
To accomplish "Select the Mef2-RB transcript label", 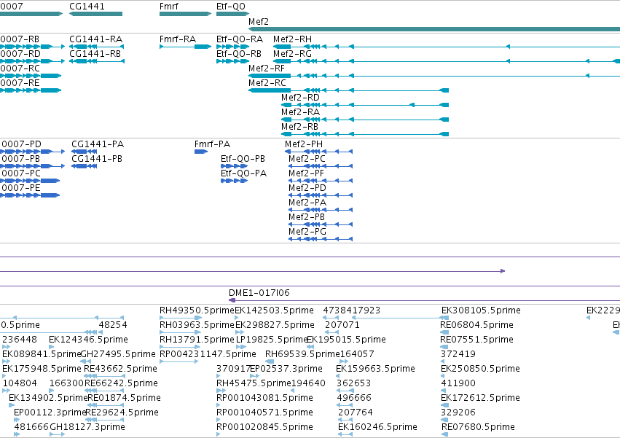I will point(299,127).
